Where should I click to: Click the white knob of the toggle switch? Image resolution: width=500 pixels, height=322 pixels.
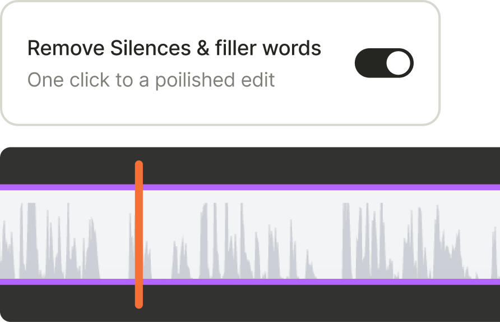(398, 63)
